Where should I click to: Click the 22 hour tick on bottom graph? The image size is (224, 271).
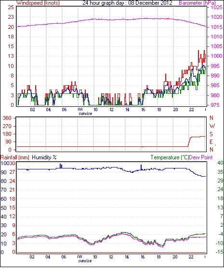191,257
